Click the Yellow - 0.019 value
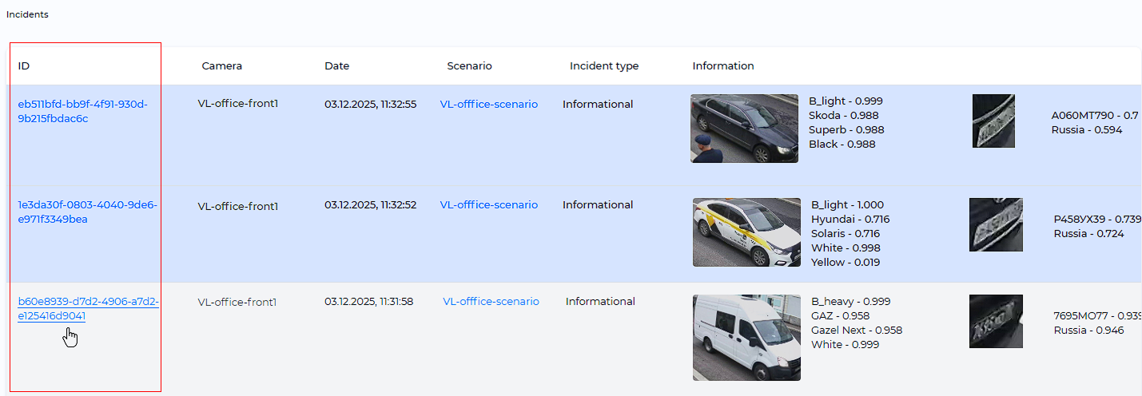The image size is (1142, 396). (848, 262)
